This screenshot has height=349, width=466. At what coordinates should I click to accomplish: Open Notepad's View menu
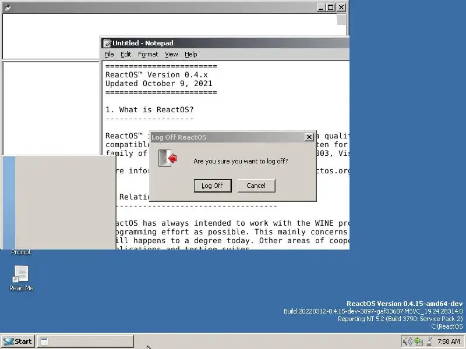pos(171,54)
